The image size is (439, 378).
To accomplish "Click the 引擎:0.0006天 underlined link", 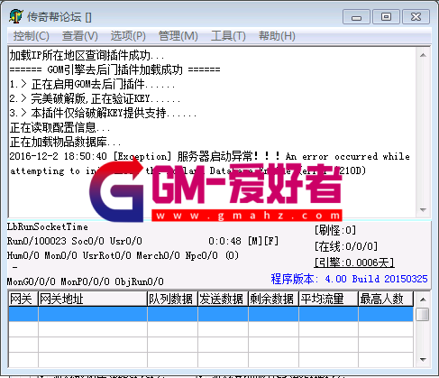I will pos(354,263).
